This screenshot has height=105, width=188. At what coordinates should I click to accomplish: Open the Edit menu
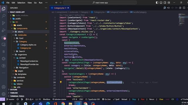[x=13, y=3]
